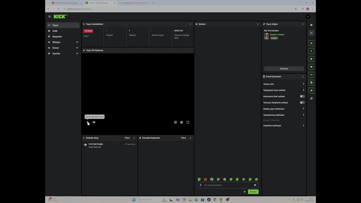Open a new browser tab
The height and width of the screenshot is (203, 361).
(x=153, y=3)
